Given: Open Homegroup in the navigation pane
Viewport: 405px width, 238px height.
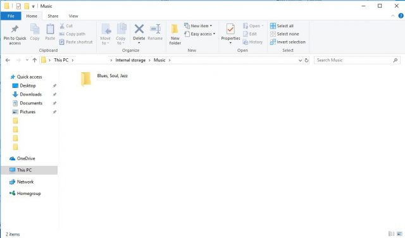Looking at the screenshot, I should [25, 193].
